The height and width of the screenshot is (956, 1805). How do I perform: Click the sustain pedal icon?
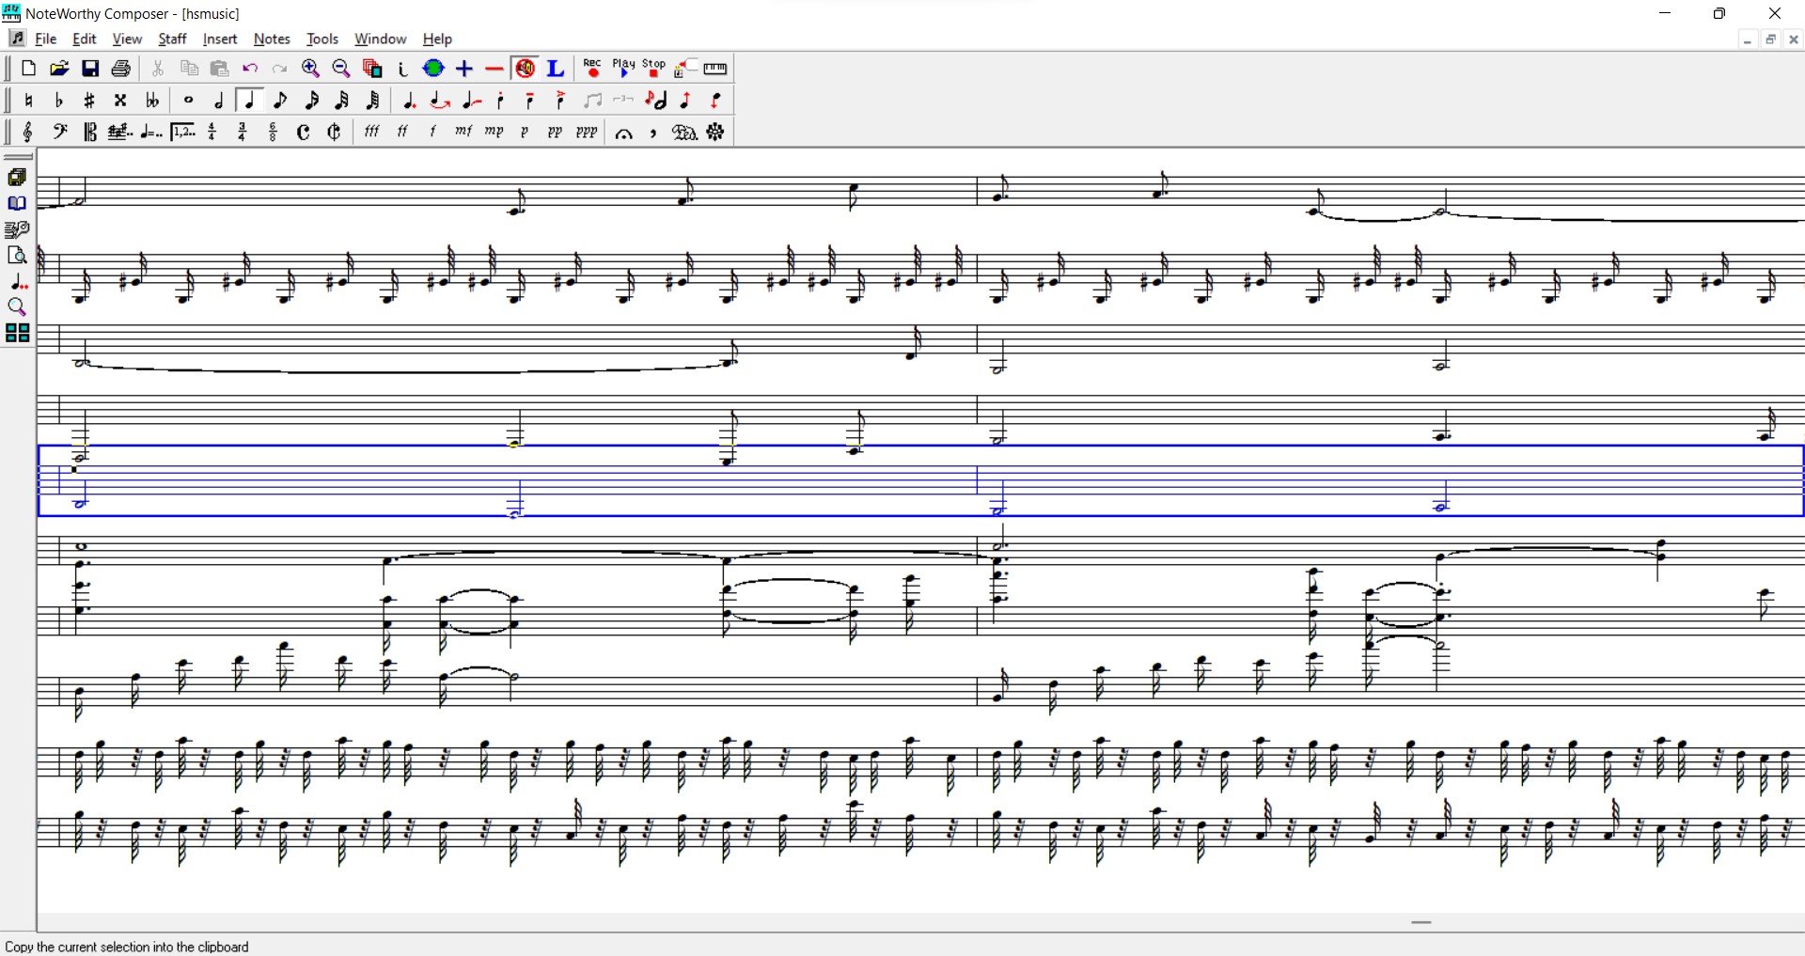683,133
